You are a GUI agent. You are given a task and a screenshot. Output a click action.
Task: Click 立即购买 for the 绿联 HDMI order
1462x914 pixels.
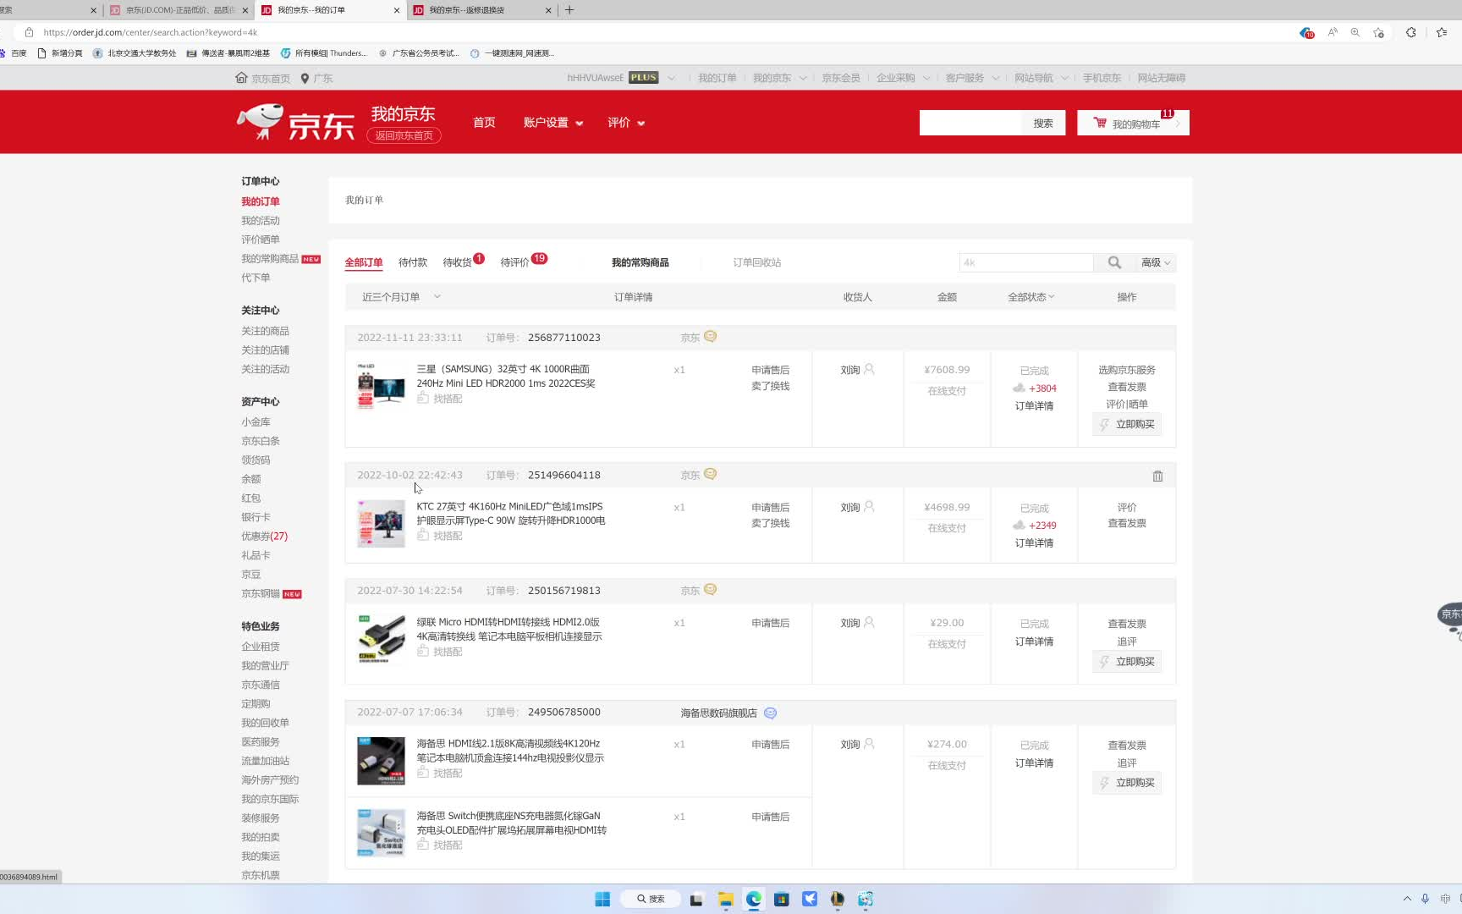(x=1127, y=662)
